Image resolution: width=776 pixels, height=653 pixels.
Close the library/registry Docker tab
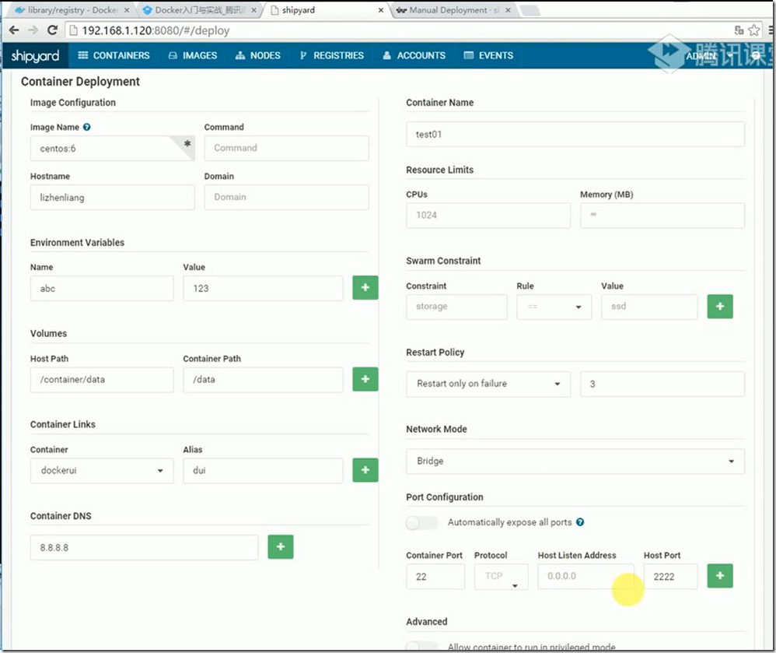click(127, 10)
